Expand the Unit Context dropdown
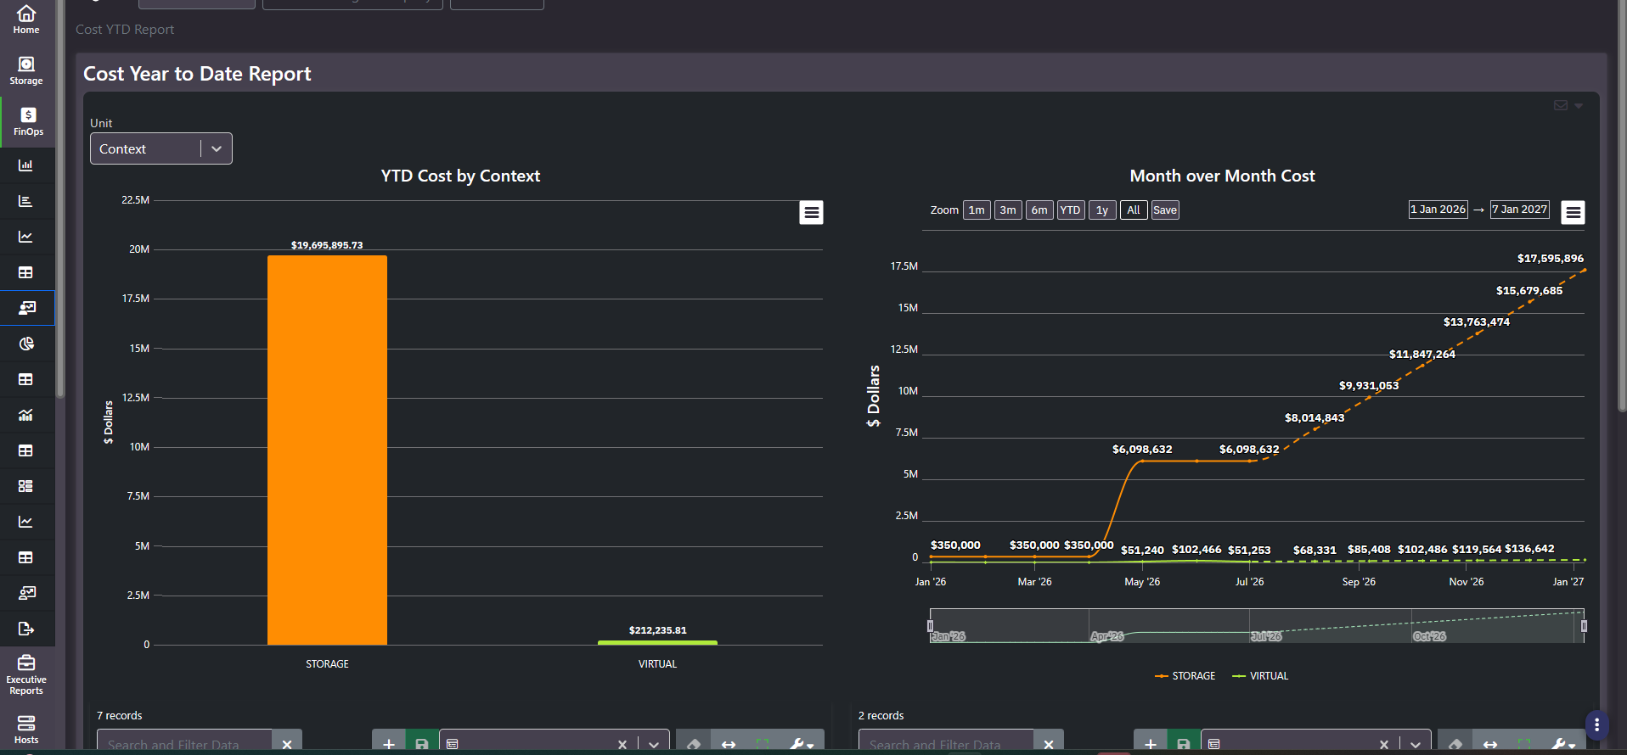This screenshot has height=755, width=1627. coord(217,148)
